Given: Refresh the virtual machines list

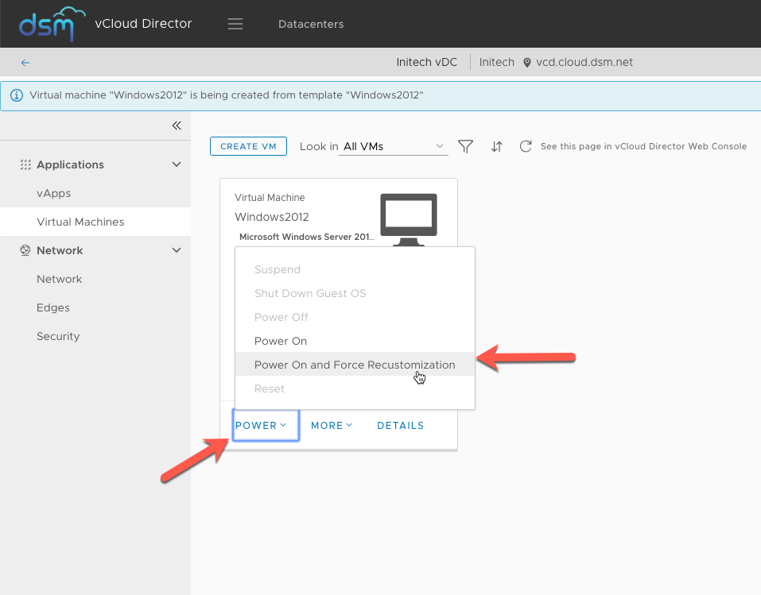Looking at the screenshot, I should click(526, 146).
